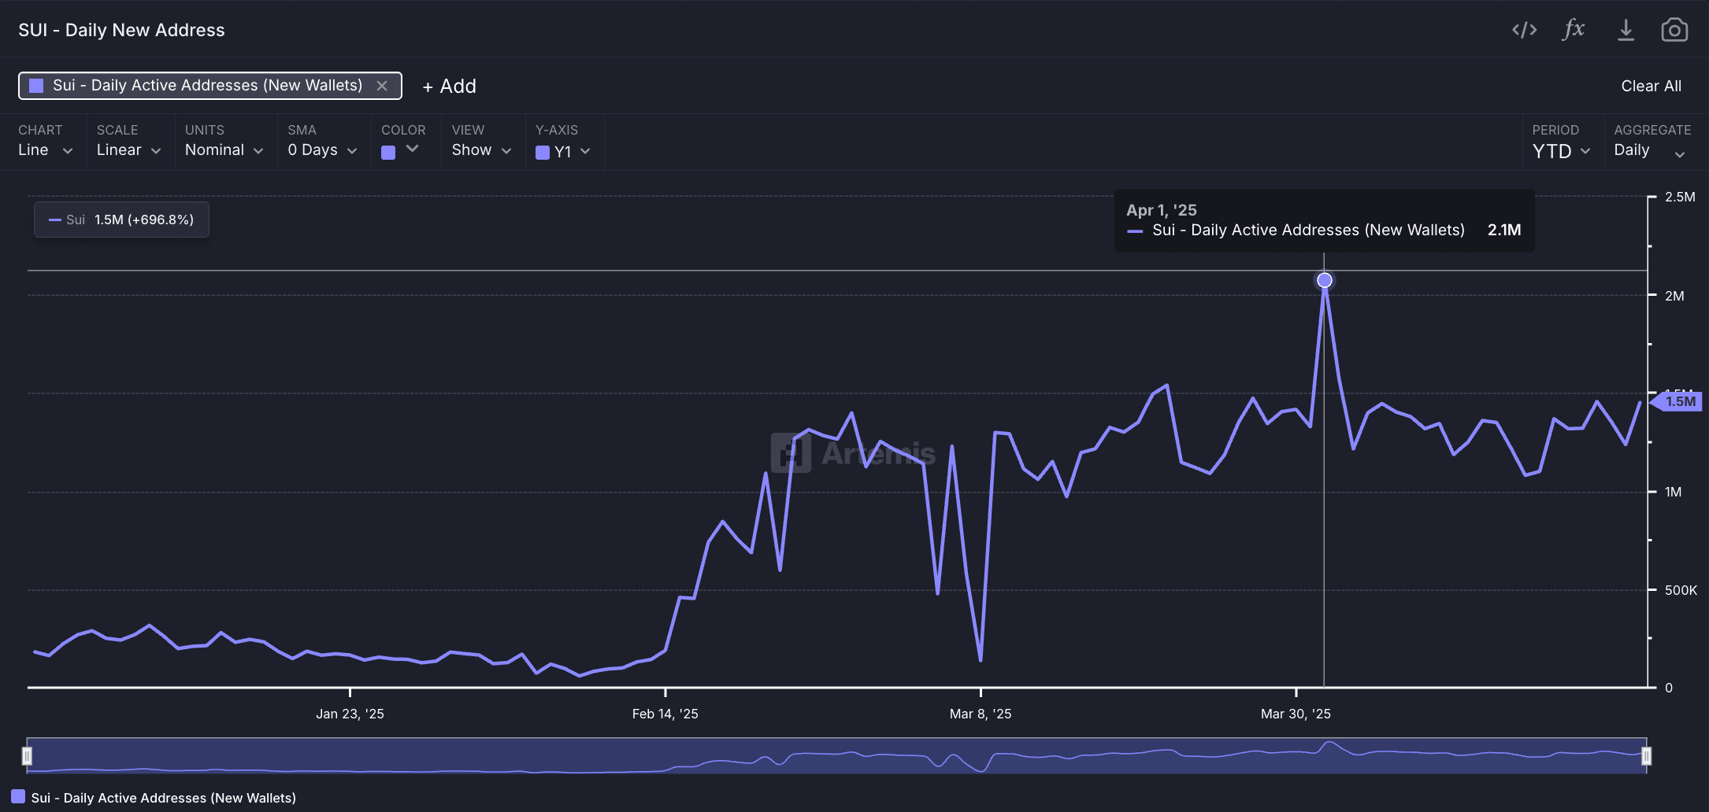
Task: Open the CHART type Line dropdown
Action: [x=46, y=149]
